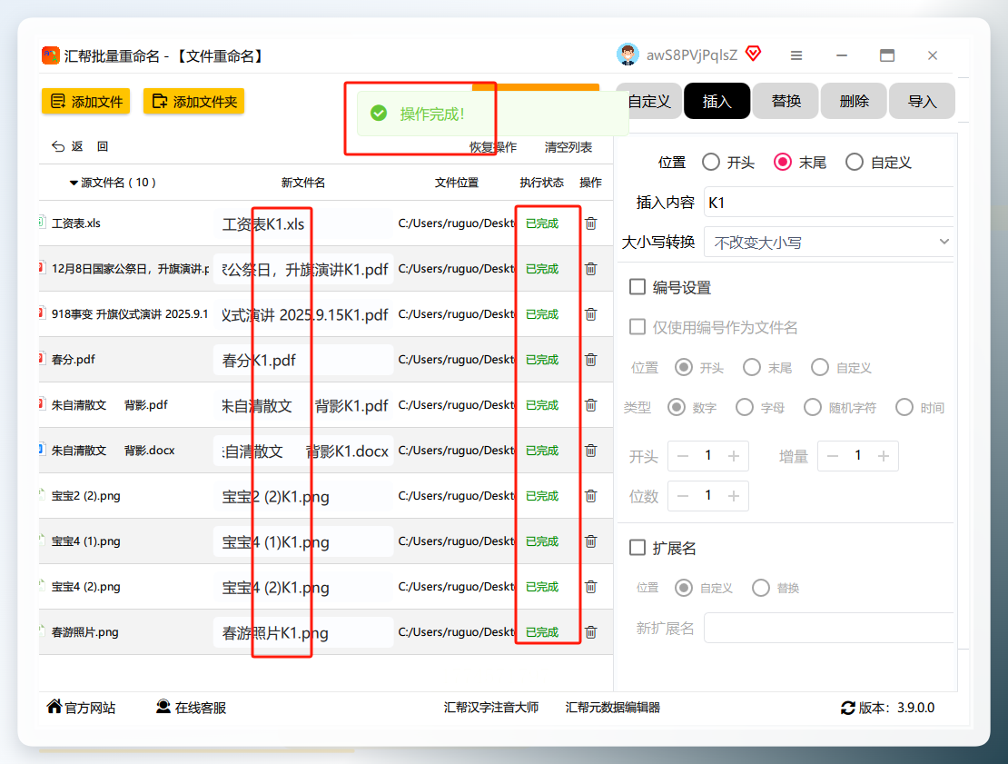Enable the 编号设置 checkbox
The image size is (1008, 764).
[x=637, y=287]
